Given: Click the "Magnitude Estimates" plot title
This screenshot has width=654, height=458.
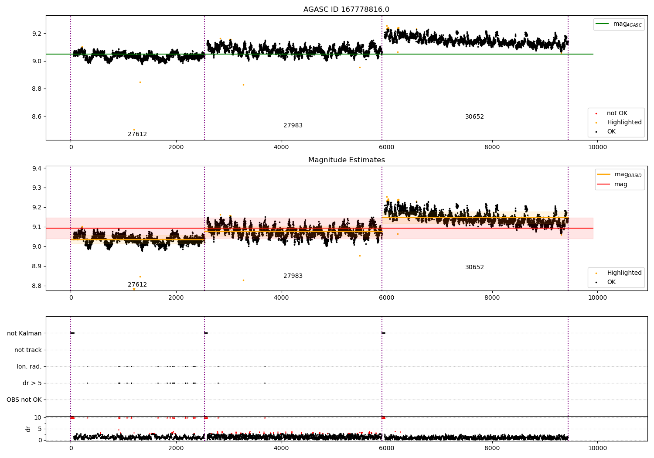Looking at the screenshot, I should [x=346, y=160].
